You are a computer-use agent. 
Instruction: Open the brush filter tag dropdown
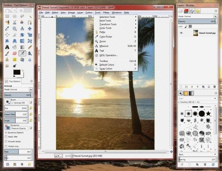[215, 98]
